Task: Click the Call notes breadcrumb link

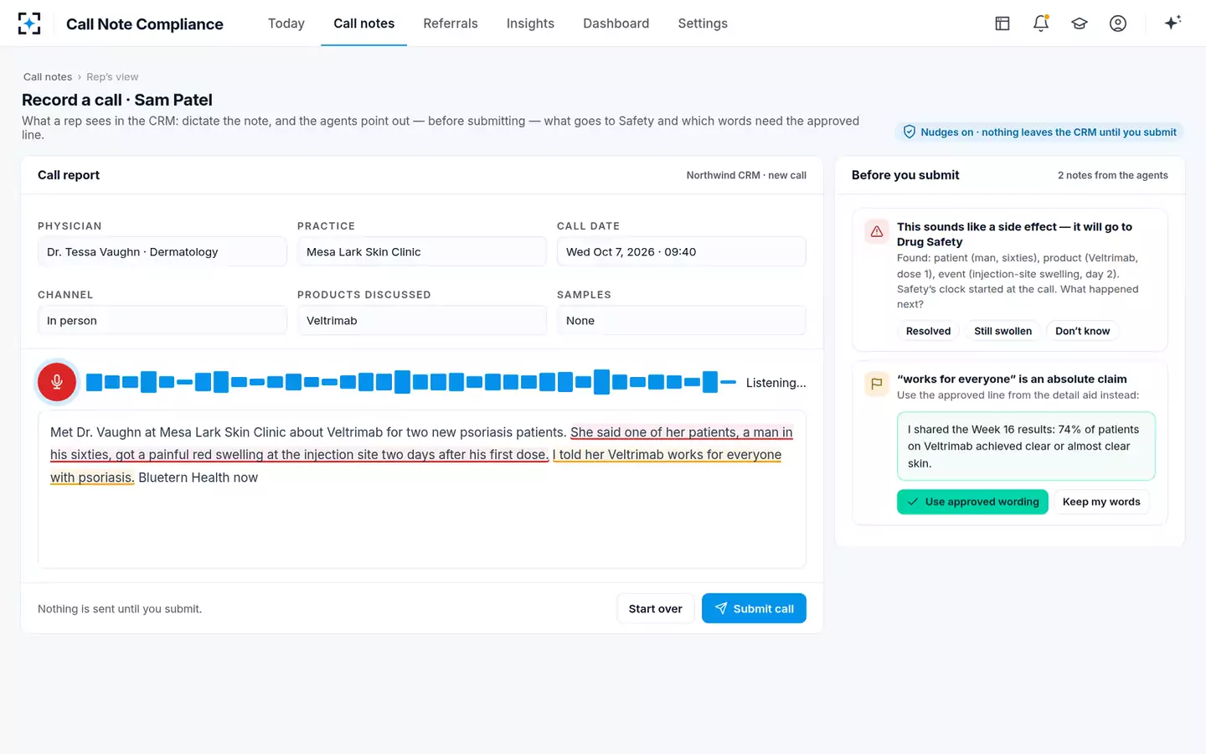Action: coord(48,76)
